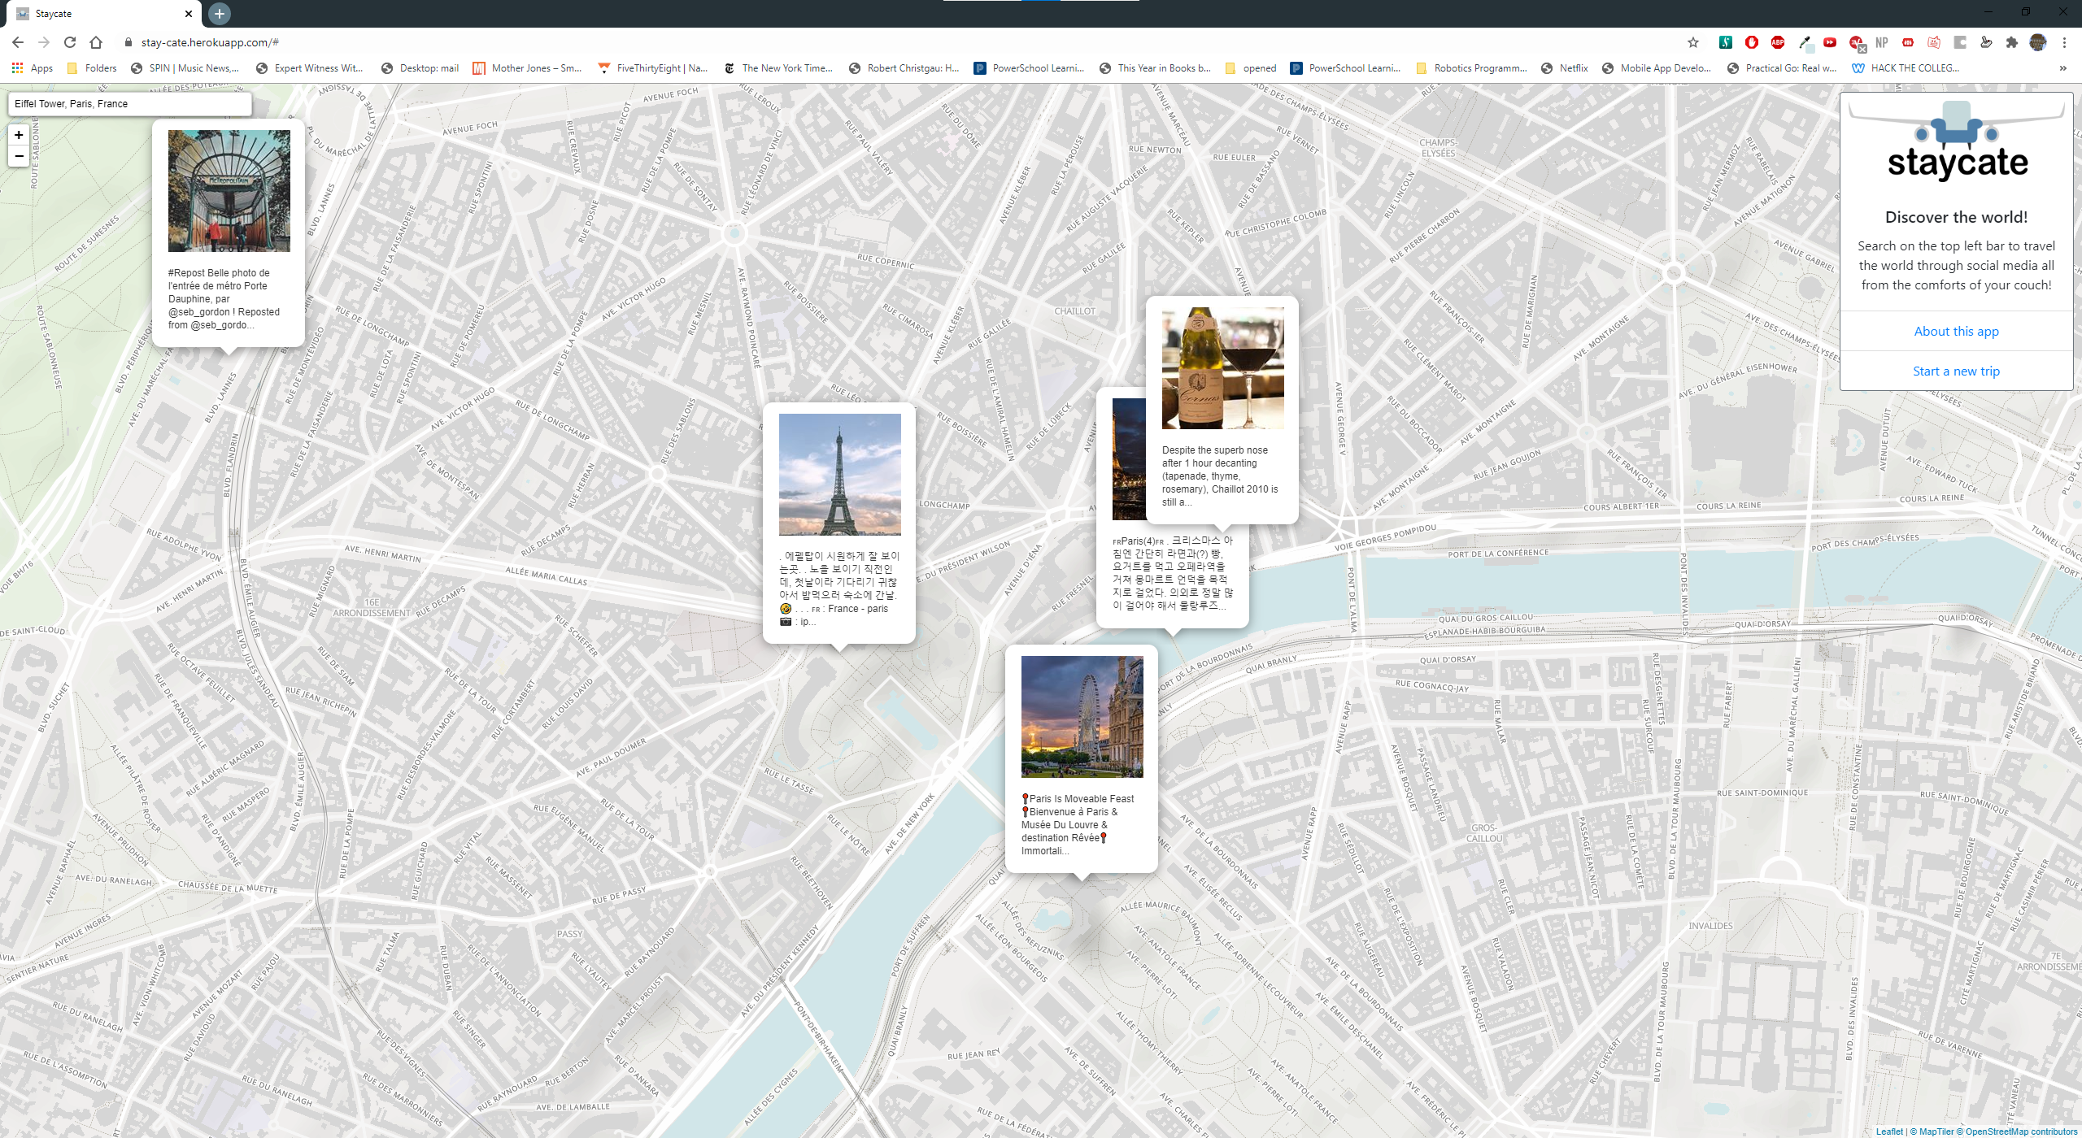Zoom out on the map
The image size is (2082, 1138).
[19, 156]
